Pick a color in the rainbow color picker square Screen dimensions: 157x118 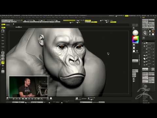point(135,39)
